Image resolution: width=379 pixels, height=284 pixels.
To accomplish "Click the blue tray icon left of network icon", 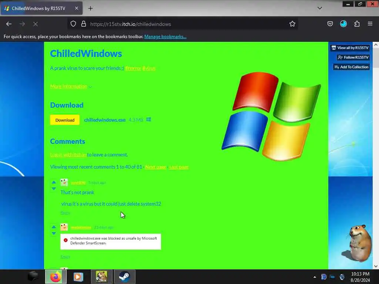I will click(x=323, y=277).
